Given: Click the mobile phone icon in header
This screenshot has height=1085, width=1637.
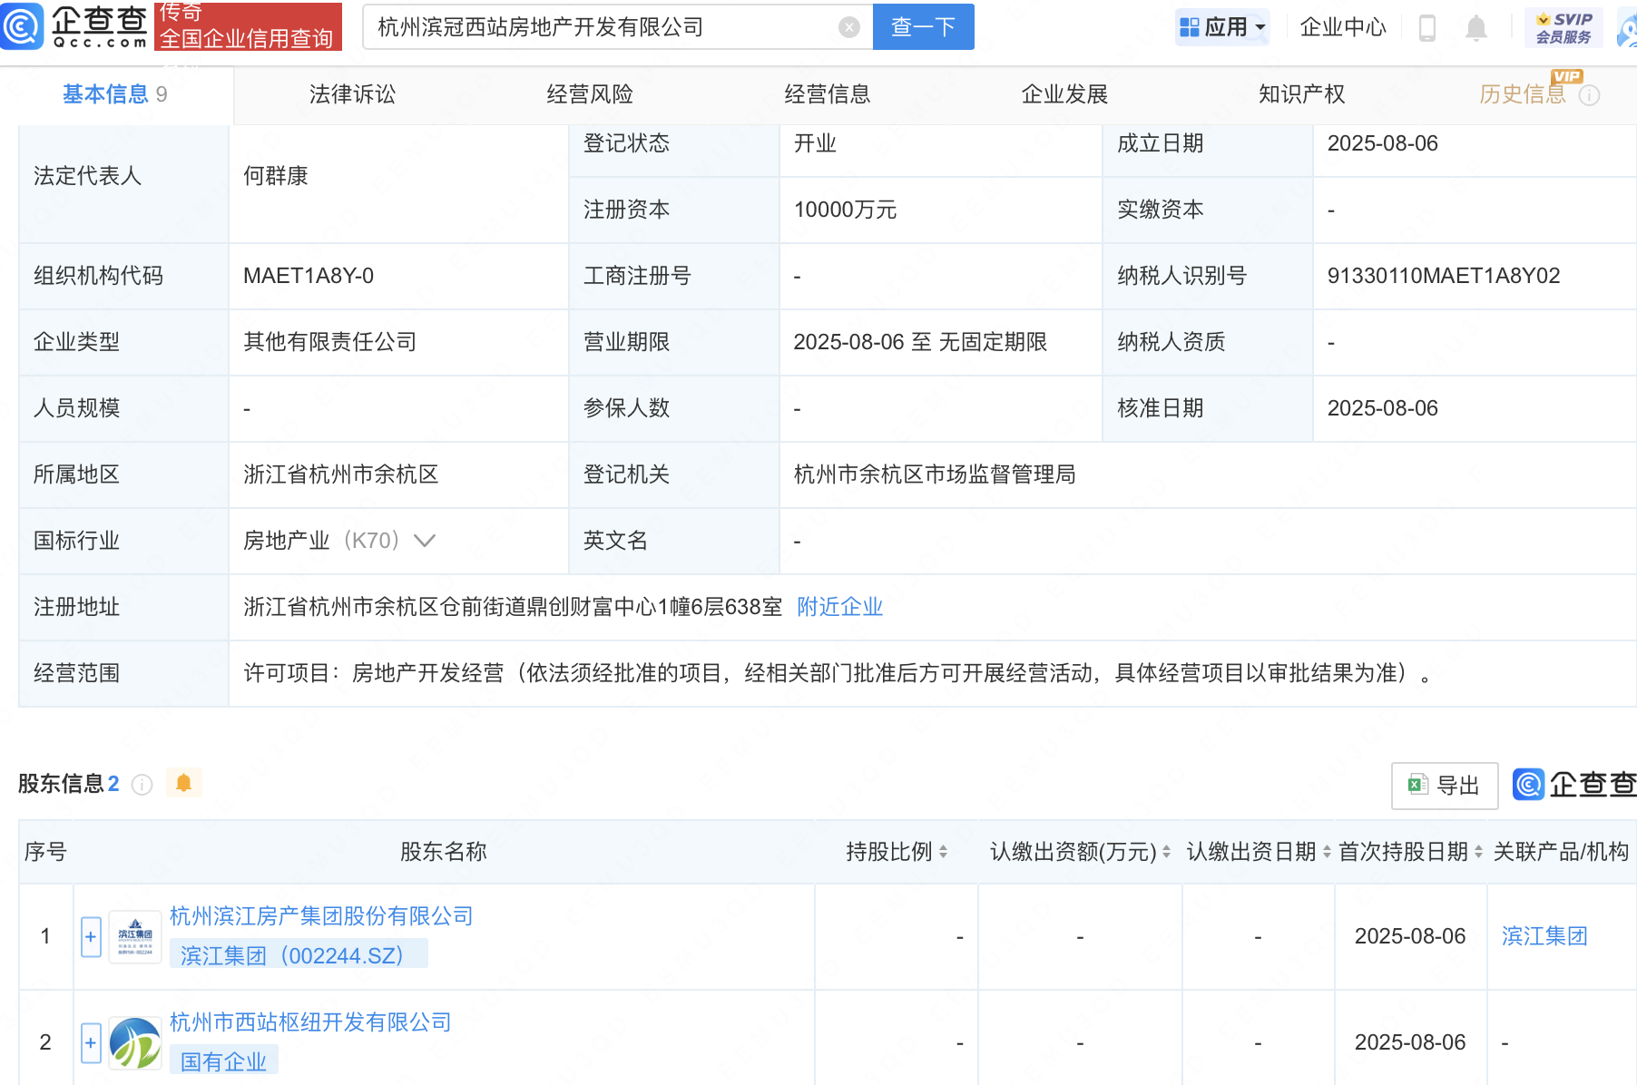Looking at the screenshot, I should tap(1426, 28).
